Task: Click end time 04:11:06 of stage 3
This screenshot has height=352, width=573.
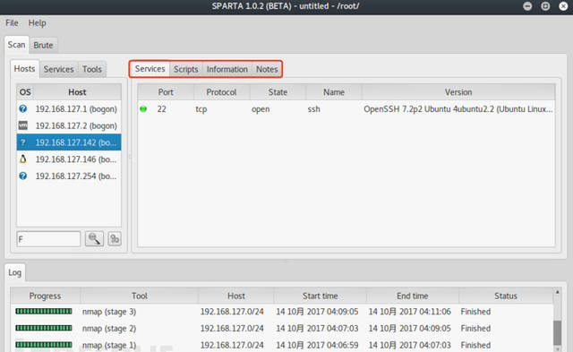Action: pyautogui.click(x=409, y=312)
